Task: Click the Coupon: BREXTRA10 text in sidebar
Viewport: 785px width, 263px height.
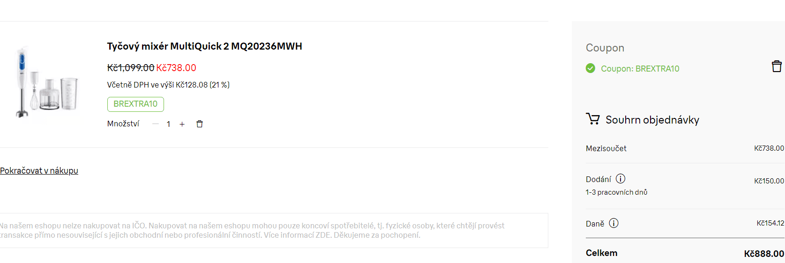Action: [x=640, y=69]
